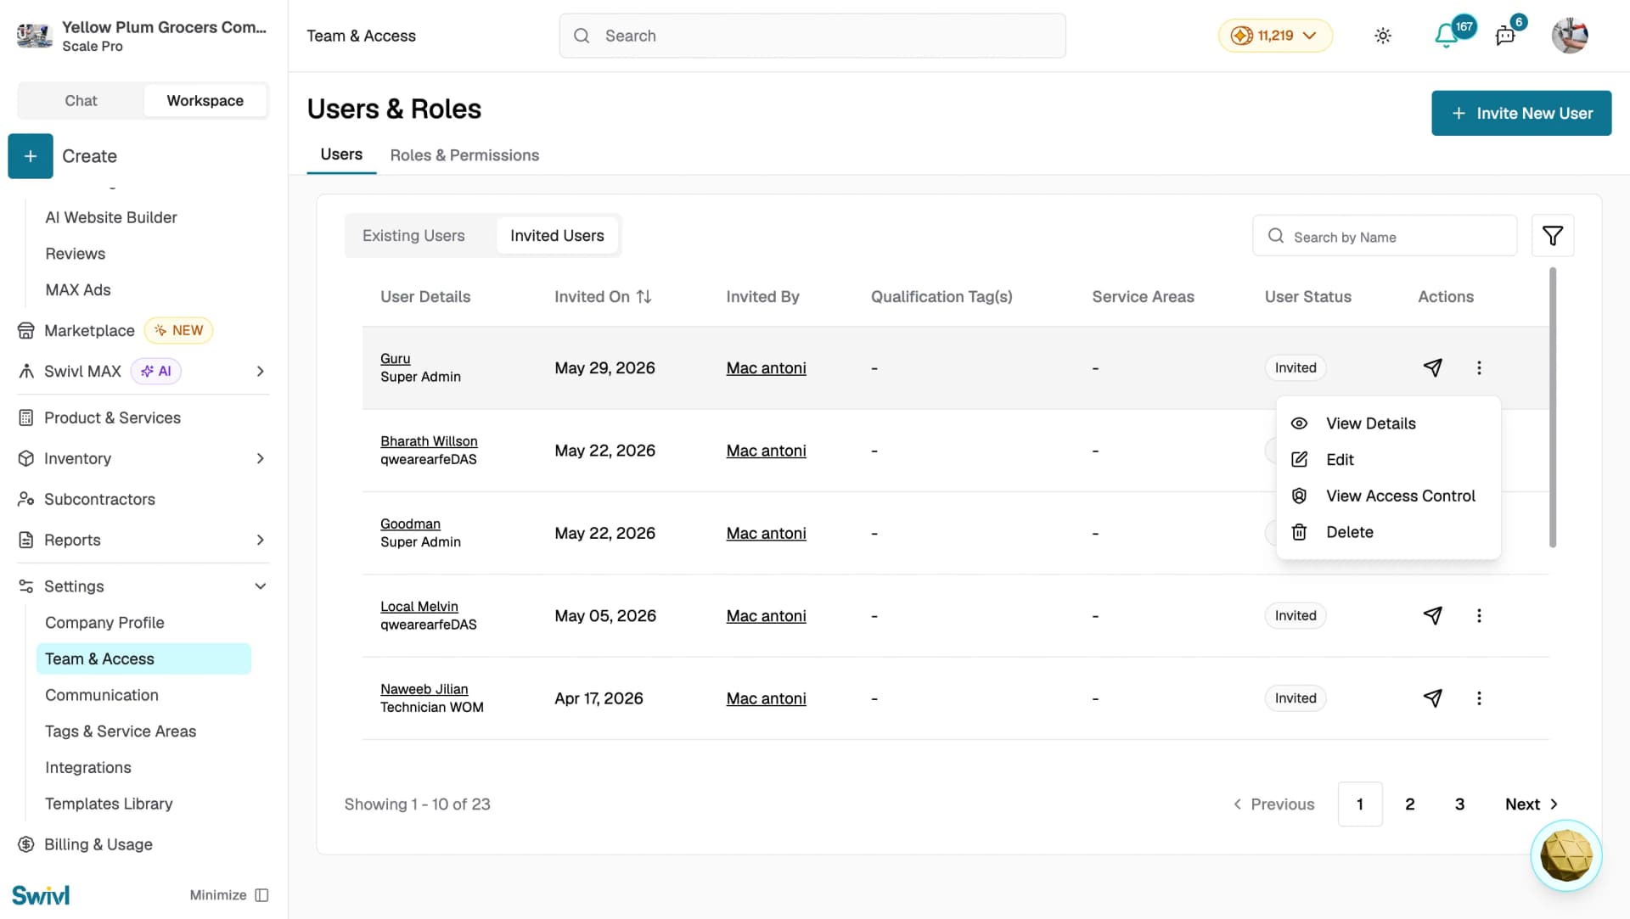This screenshot has height=919, width=1630.
Task: Click the golden assistant orb icon
Action: click(1566, 855)
